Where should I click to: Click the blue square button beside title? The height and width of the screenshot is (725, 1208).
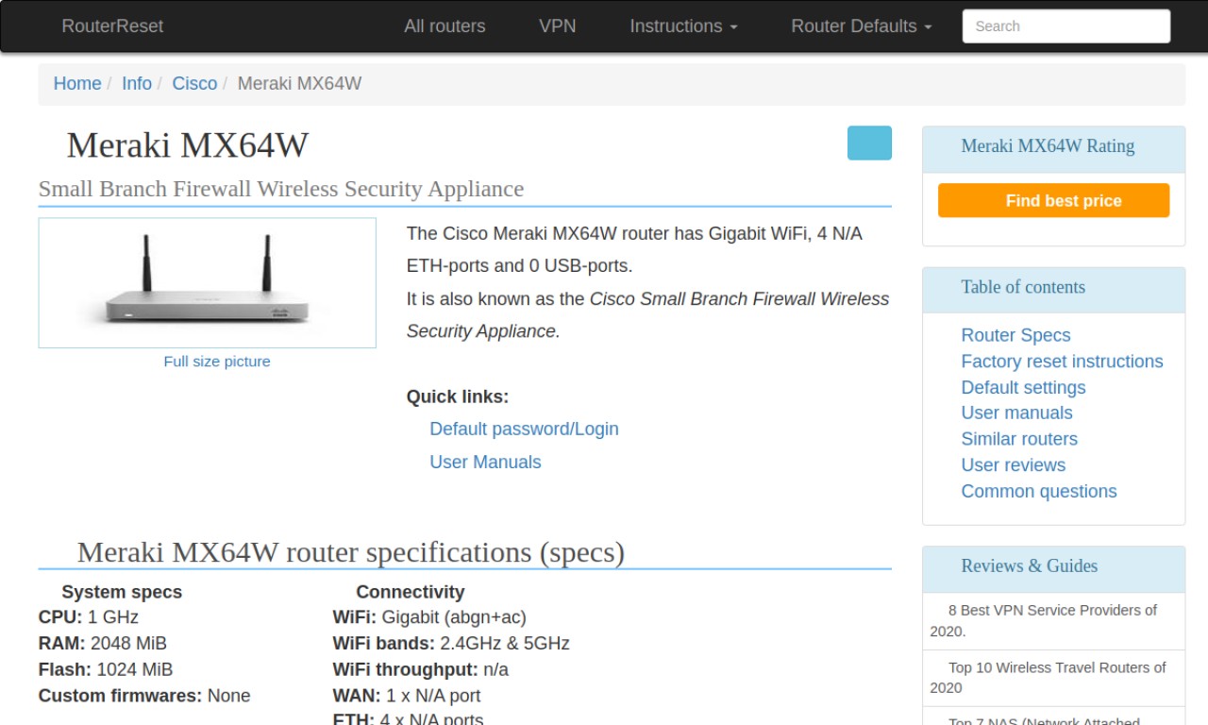(x=869, y=143)
